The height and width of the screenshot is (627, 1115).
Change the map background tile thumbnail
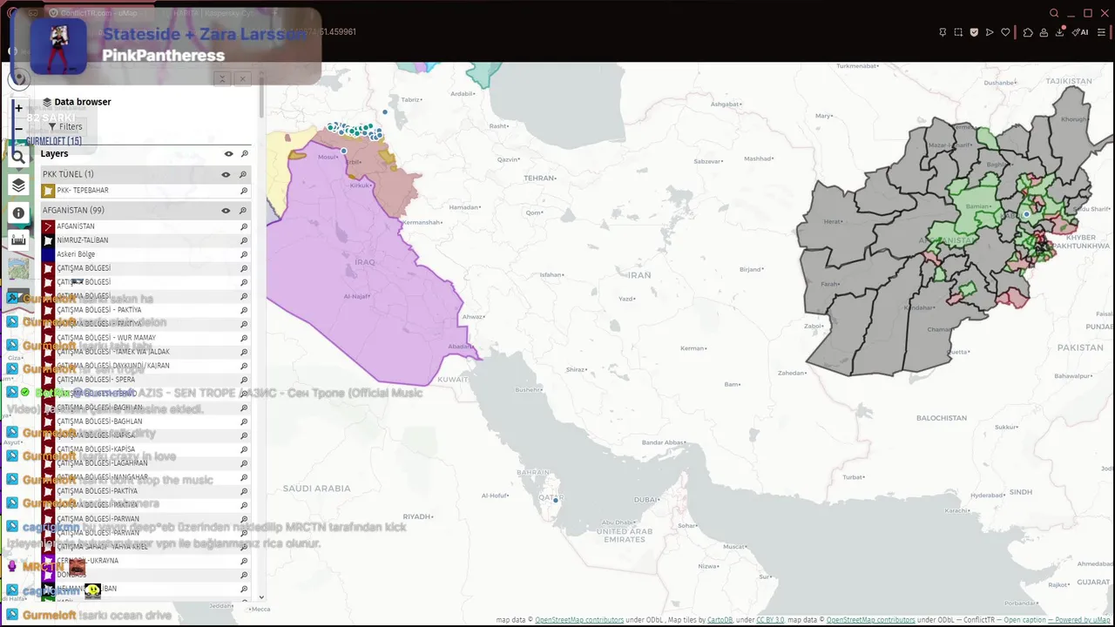18,269
